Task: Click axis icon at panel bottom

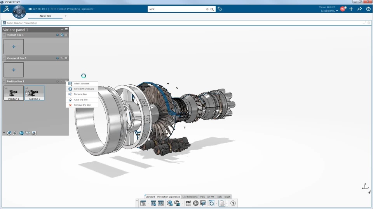Action: click(15, 133)
